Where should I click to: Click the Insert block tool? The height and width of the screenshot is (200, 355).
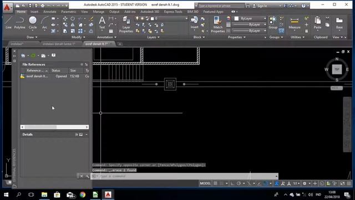click(x=194, y=23)
